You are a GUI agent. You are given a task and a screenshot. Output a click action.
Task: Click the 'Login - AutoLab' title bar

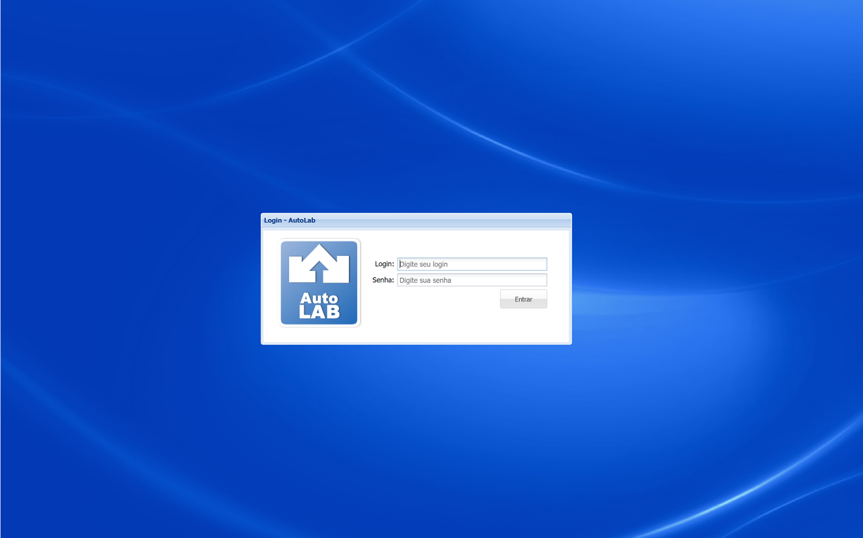pos(416,220)
